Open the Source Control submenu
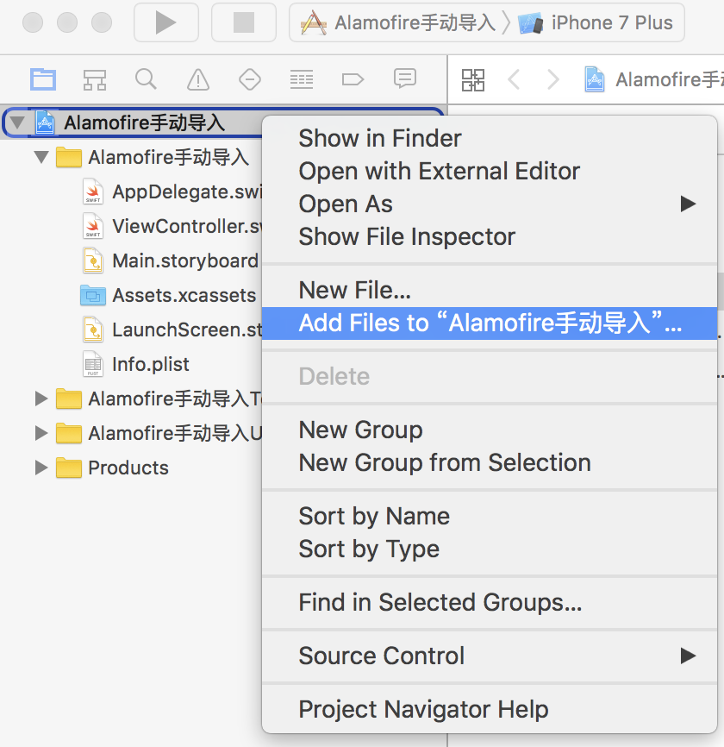 point(490,656)
